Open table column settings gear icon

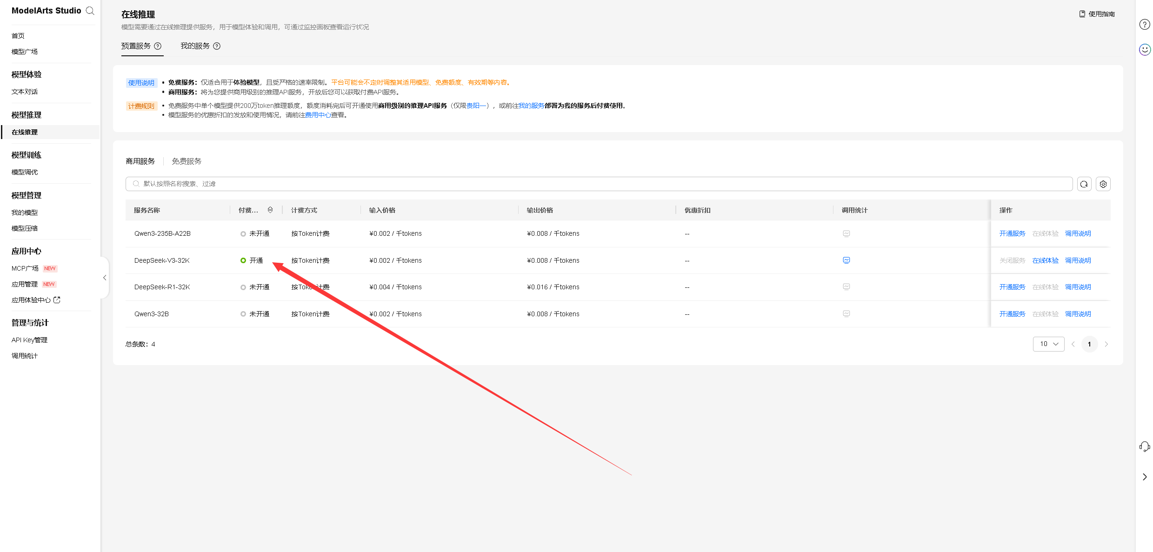[1103, 184]
